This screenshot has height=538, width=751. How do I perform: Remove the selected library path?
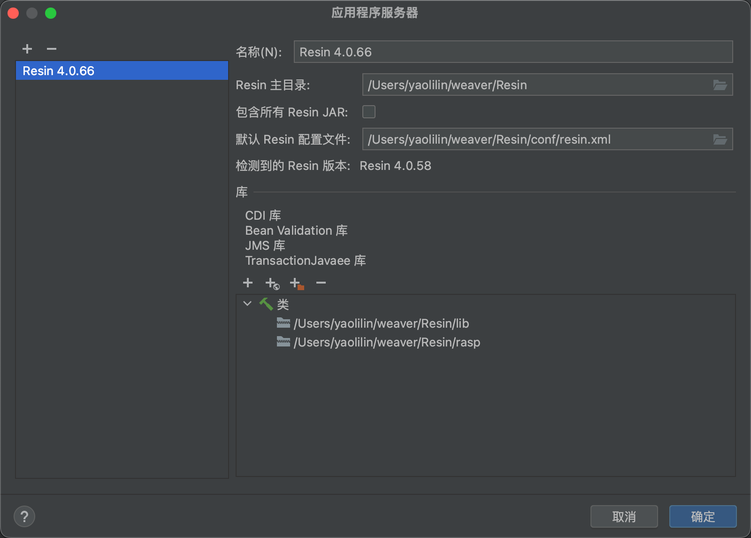pyautogui.click(x=321, y=283)
